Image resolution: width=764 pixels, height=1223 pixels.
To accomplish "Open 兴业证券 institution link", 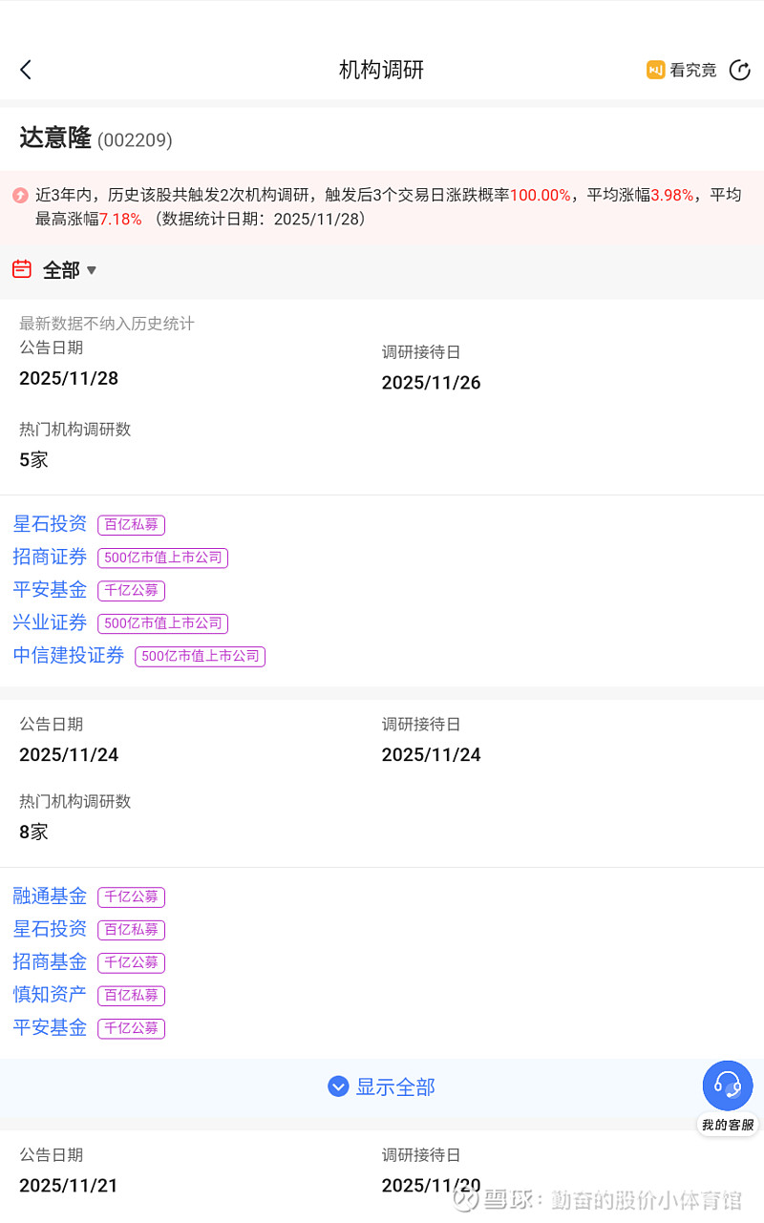I will coord(50,622).
